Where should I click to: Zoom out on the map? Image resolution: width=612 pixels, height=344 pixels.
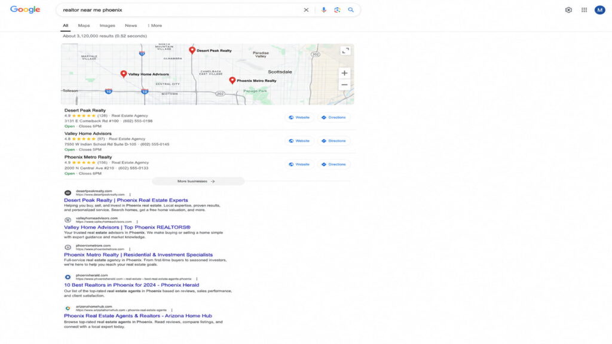pos(344,85)
